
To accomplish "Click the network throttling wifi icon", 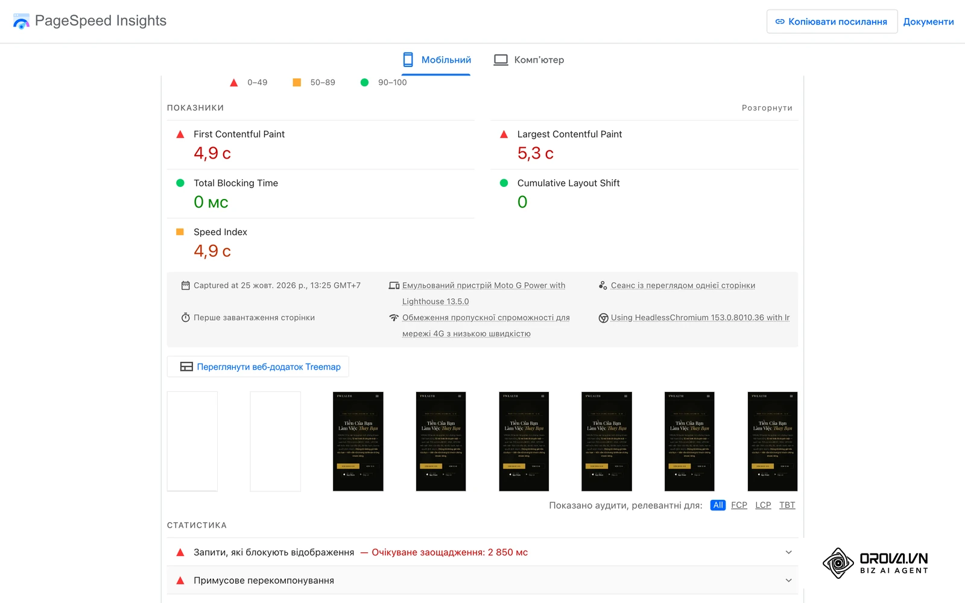I will tap(394, 318).
